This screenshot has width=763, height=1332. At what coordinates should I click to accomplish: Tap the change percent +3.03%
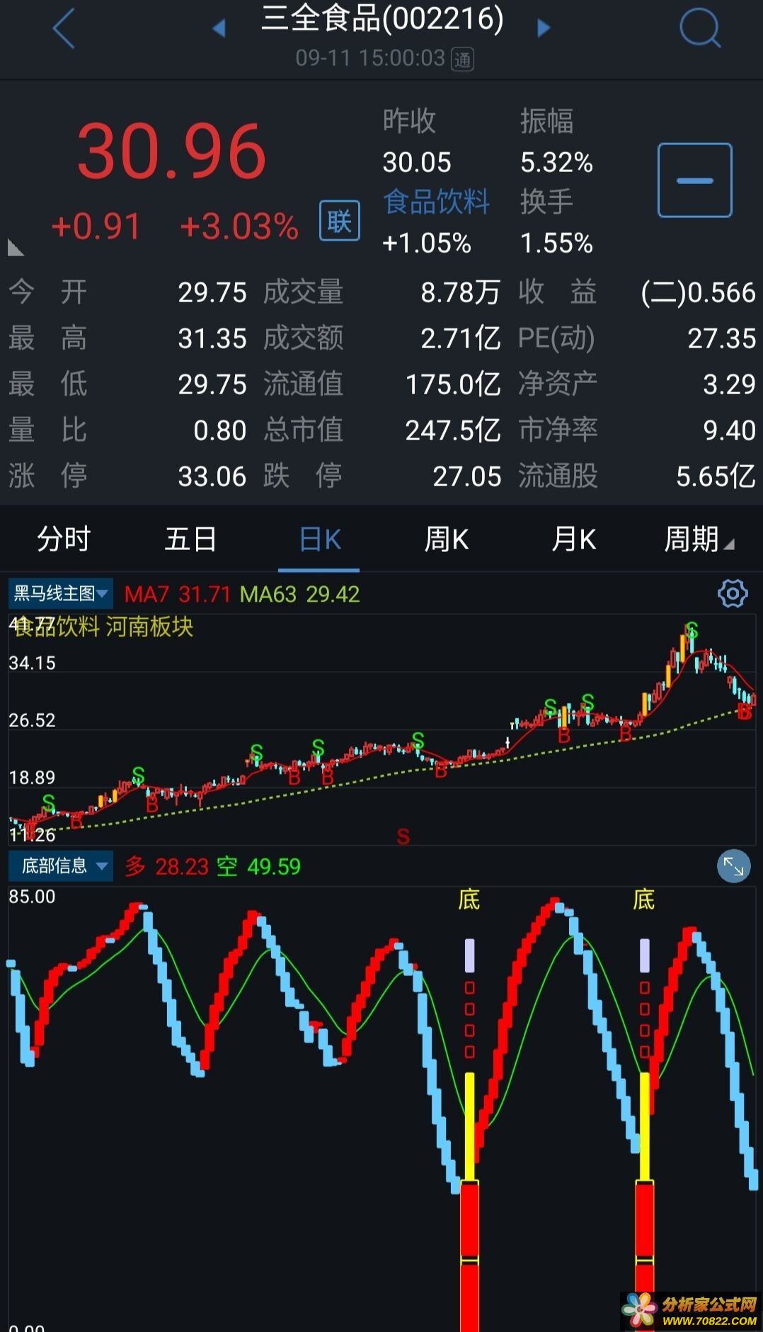click(239, 227)
